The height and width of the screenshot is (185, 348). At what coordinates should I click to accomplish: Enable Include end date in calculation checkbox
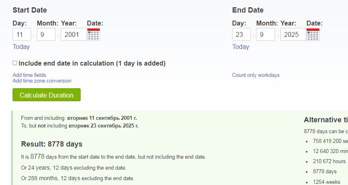15,63
